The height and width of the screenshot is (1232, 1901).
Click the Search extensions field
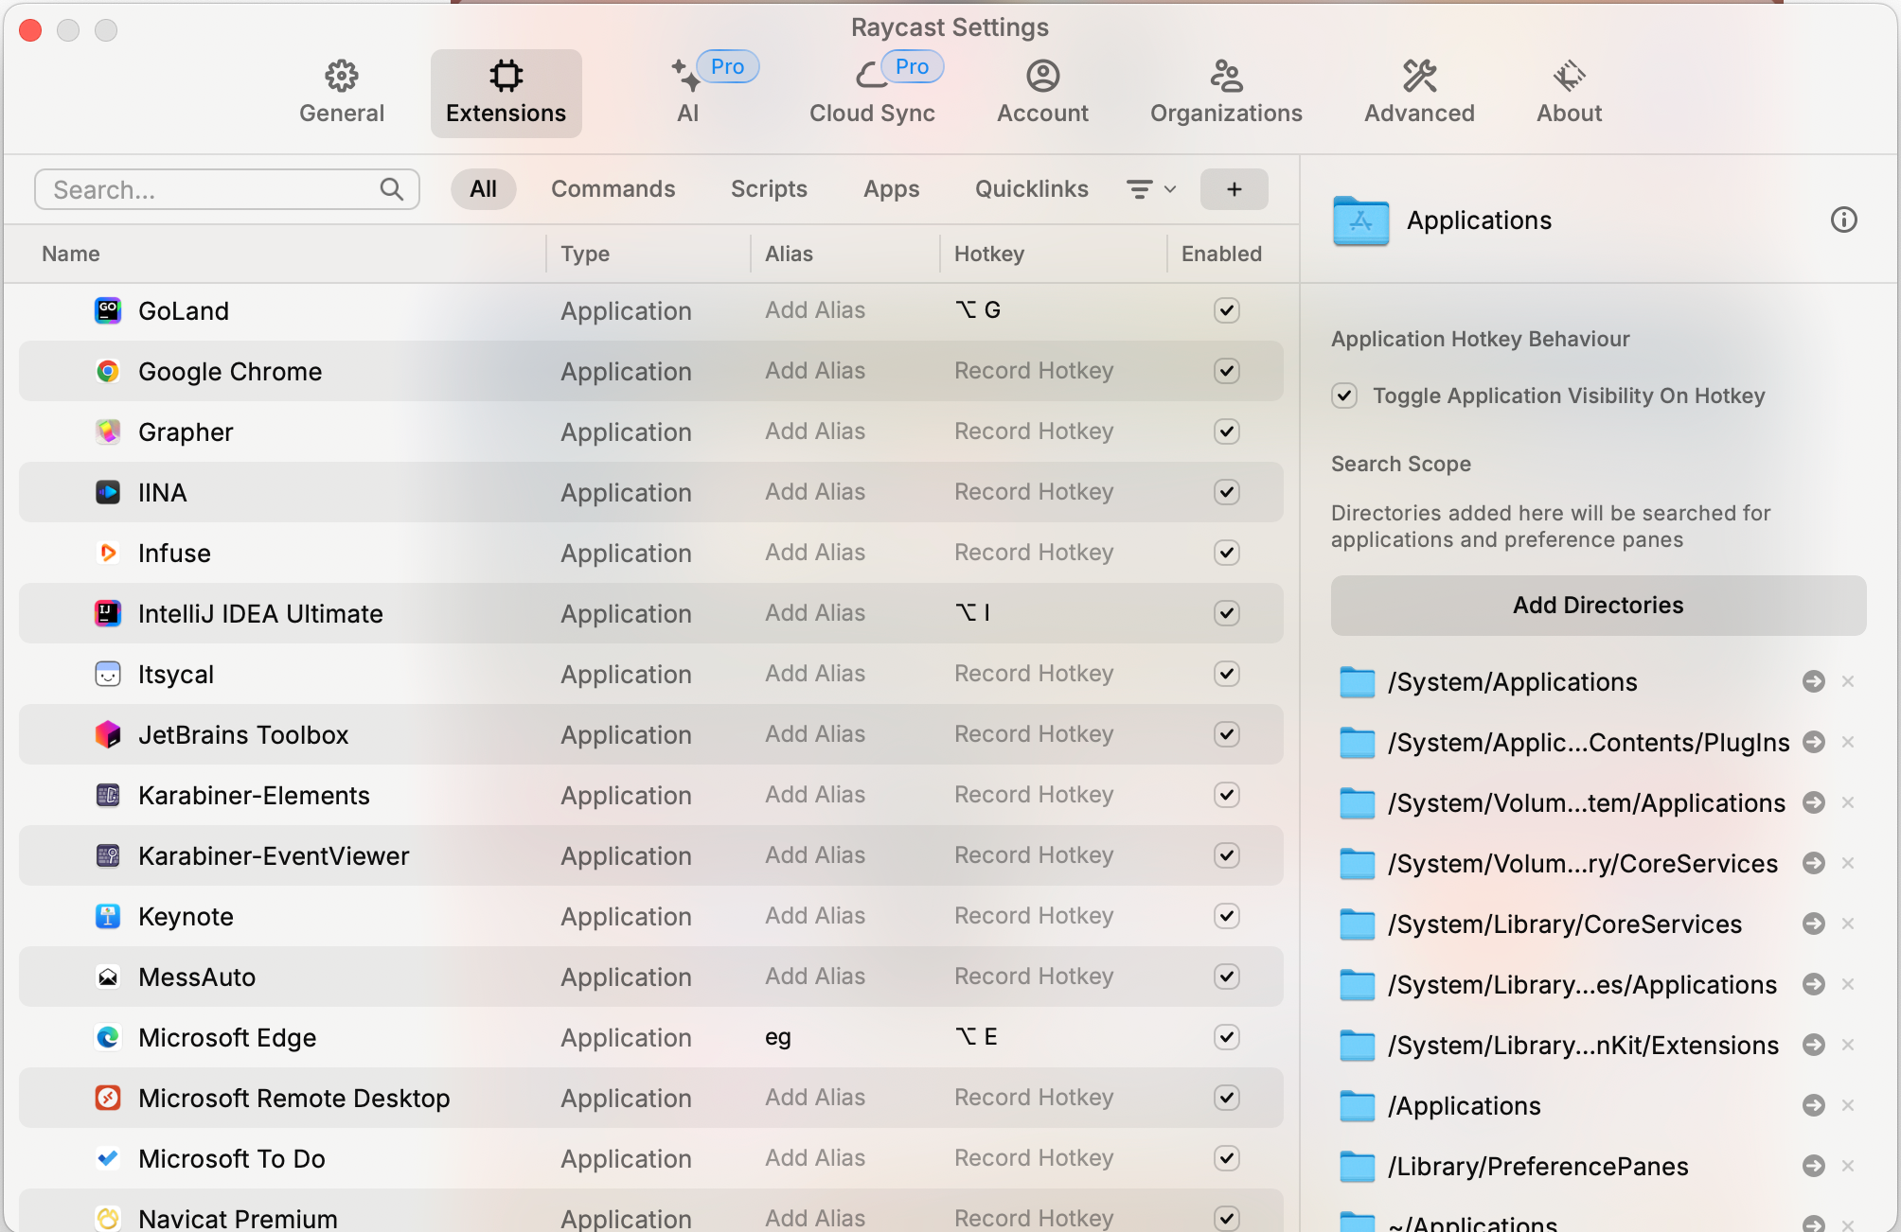coord(227,189)
